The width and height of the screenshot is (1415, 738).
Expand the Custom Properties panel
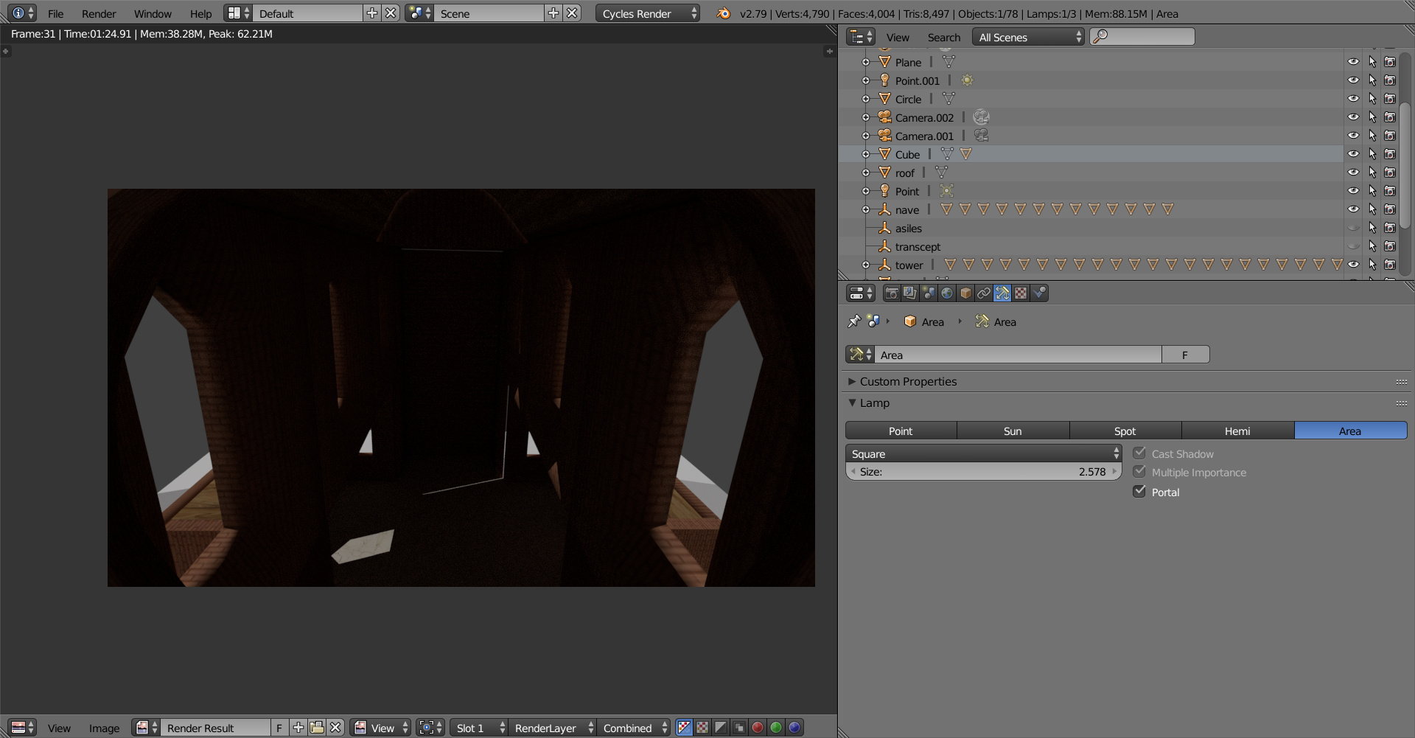point(852,381)
